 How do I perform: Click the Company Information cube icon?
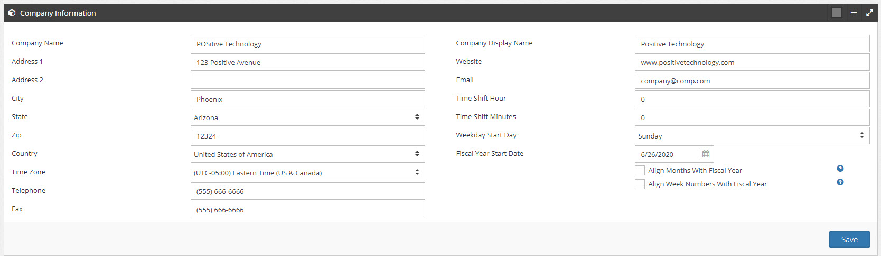(12, 13)
